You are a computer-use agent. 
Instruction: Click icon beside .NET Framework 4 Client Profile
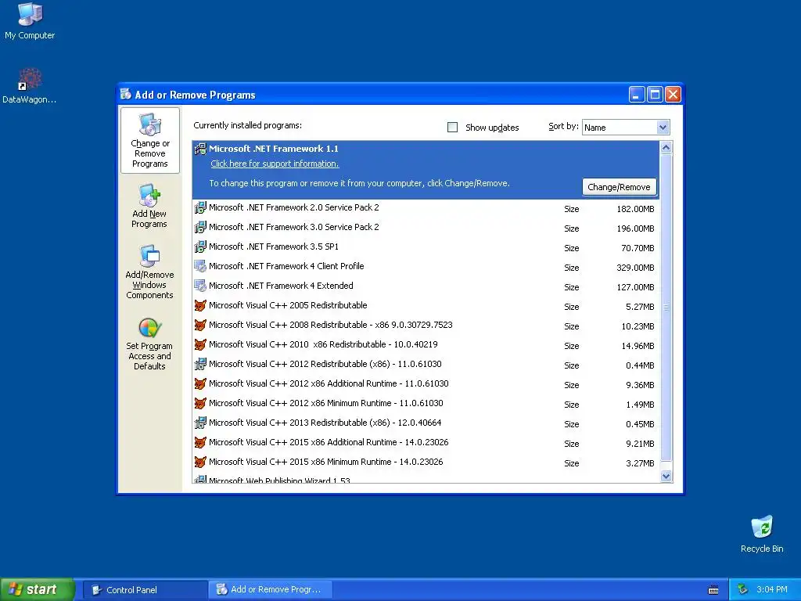pos(200,267)
